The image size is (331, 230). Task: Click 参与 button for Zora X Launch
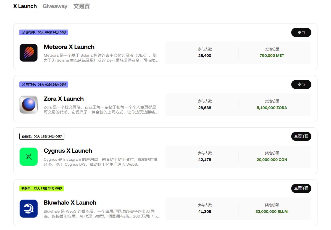click(301, 84)
